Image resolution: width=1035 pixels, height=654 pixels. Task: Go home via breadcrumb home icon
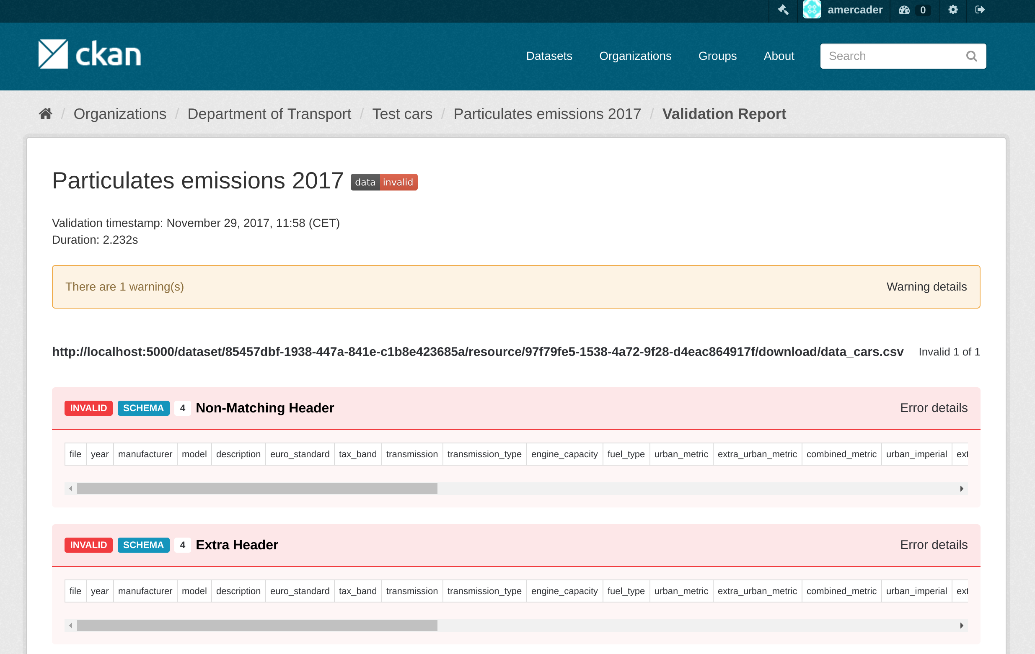[45, 113]
